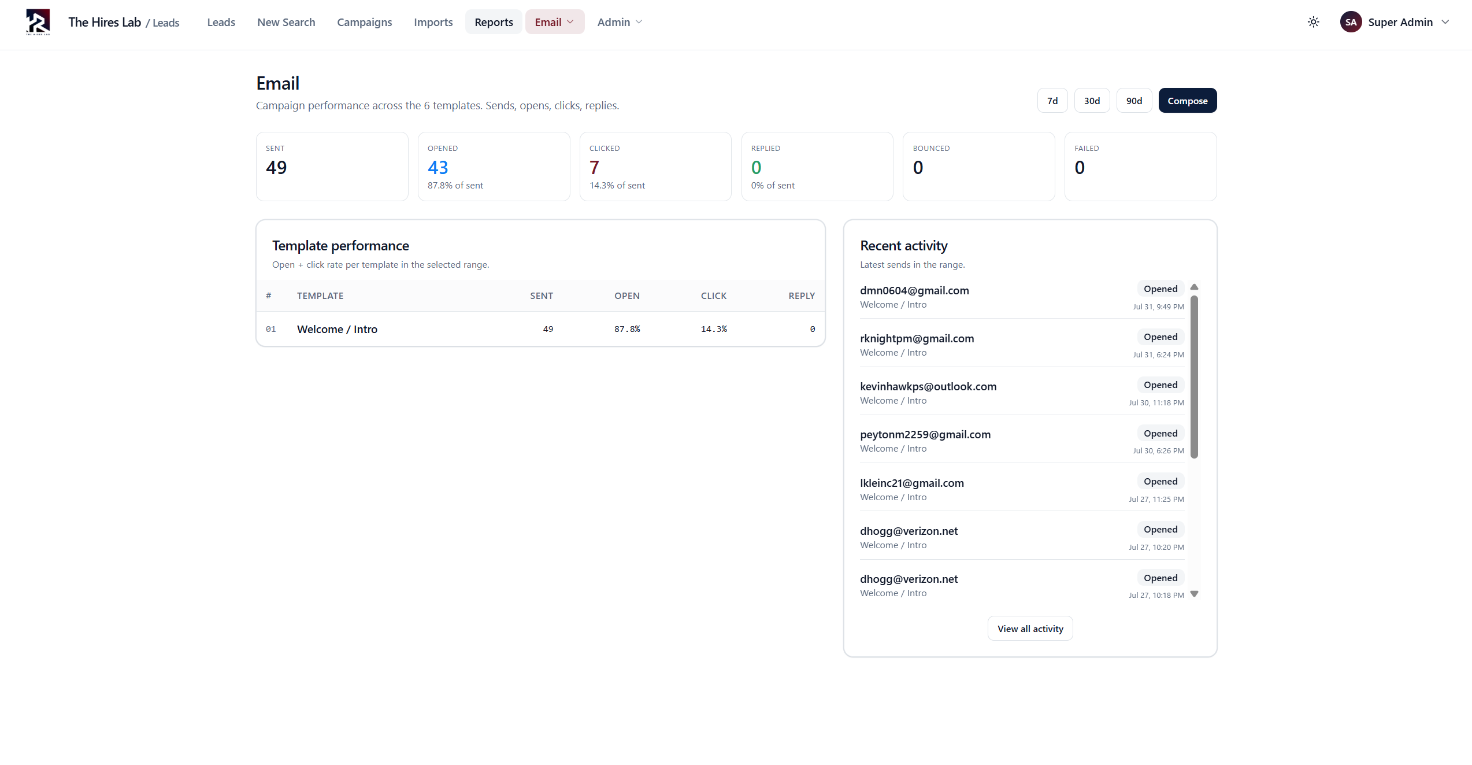The height and width of the screenshot is (765, 1472).
Task: Click the scroll up arrow in Recent activity
Action: (1194, 287)
